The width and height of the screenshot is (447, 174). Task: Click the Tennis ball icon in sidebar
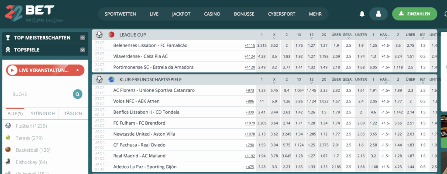click(x=8, y=137)
